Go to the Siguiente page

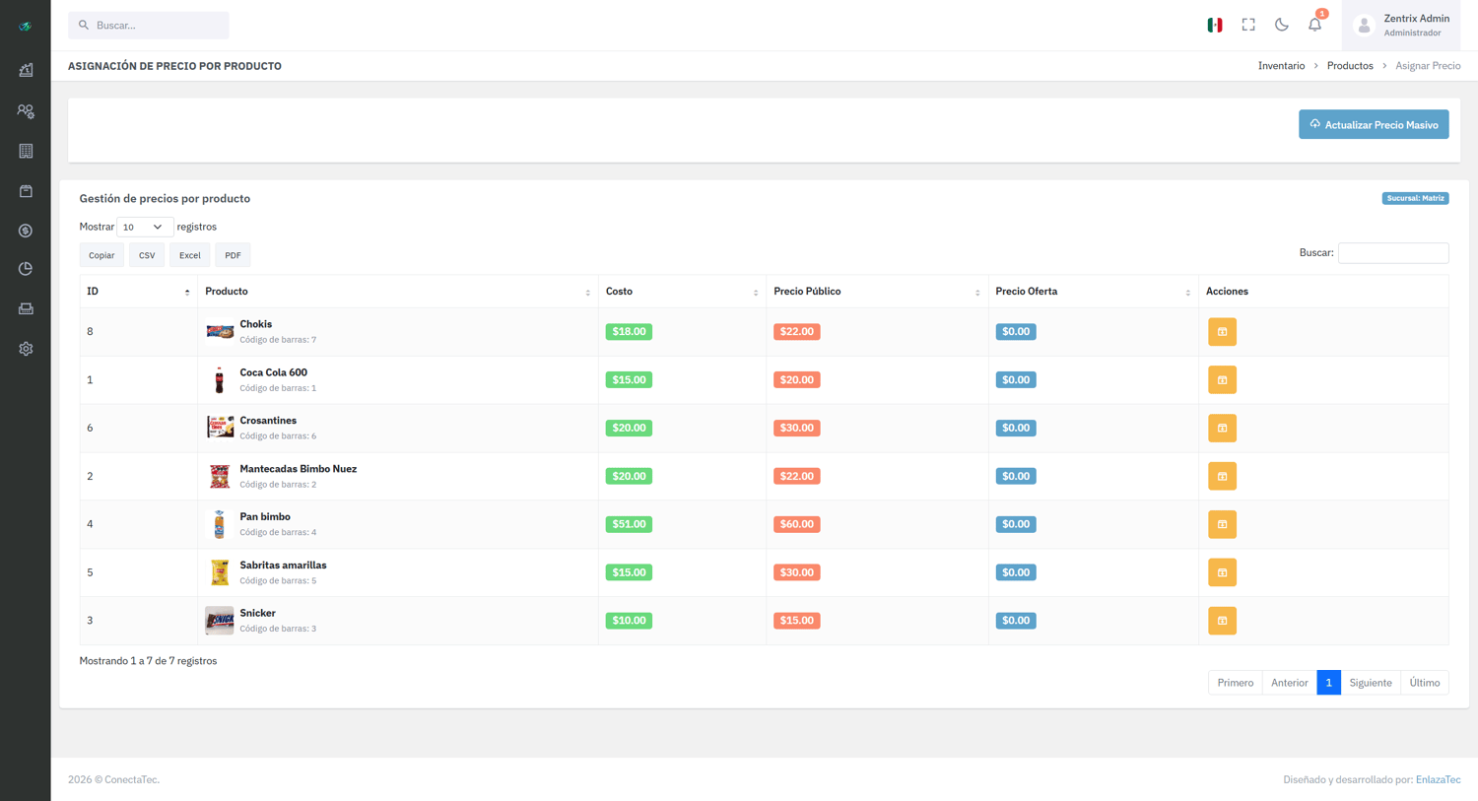coord(1371,683)
